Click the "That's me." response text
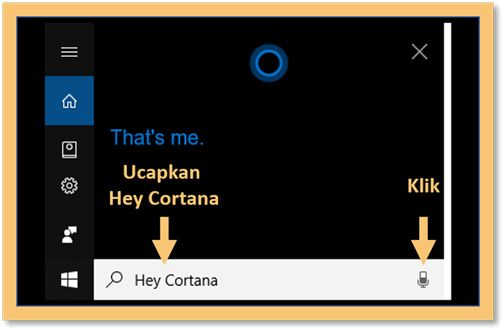The height and width of the screenshot is (330, 504). tap(157, 138)
